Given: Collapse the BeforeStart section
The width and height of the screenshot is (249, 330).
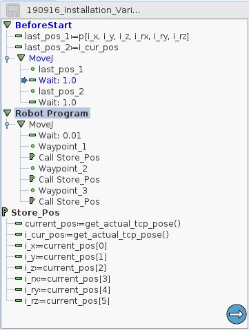Looking at the screenshot, I should tap(8, 25).
